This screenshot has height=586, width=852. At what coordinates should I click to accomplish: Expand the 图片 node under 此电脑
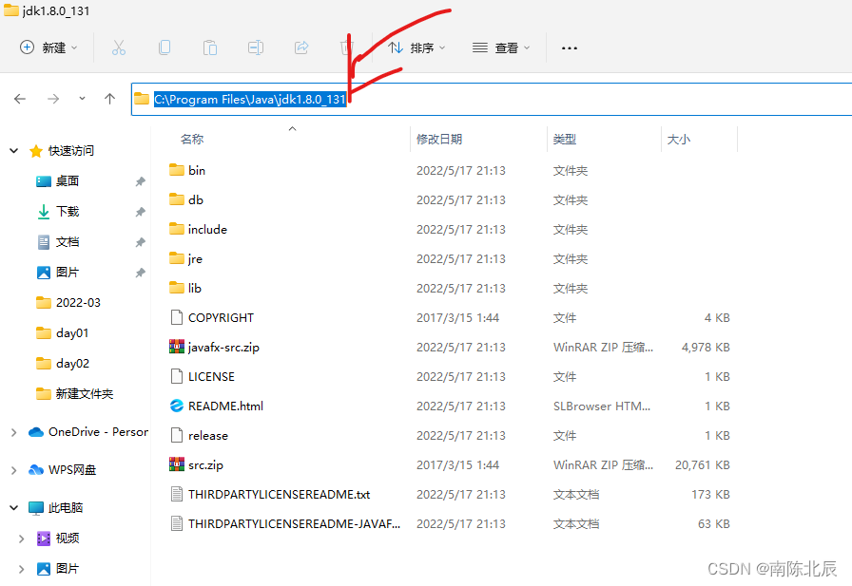click(x=22, y=569)
